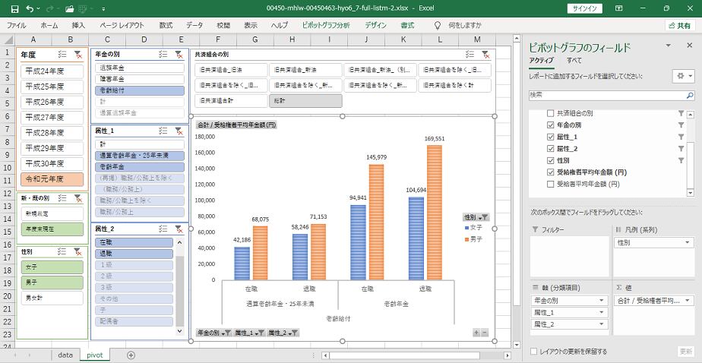Clear filter on 属性_2 slicer

click(179, 229)
